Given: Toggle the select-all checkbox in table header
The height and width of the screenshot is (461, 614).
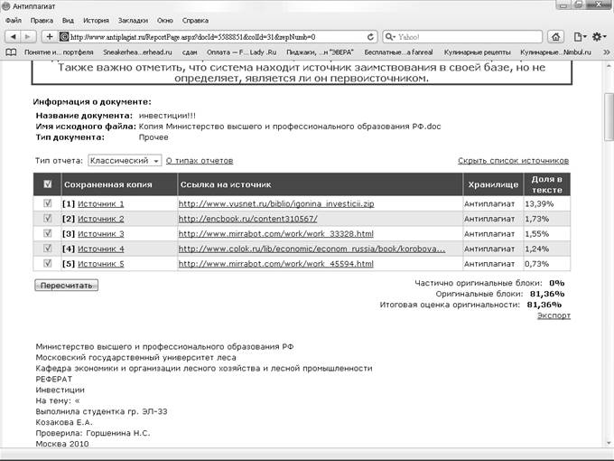Looking at the screenshot, I should click(x=47, y=183).
